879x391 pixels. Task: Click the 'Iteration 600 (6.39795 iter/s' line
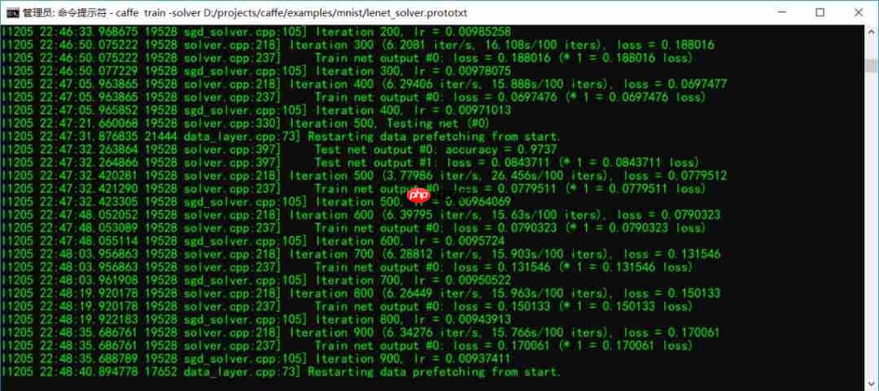pos(361,215)
